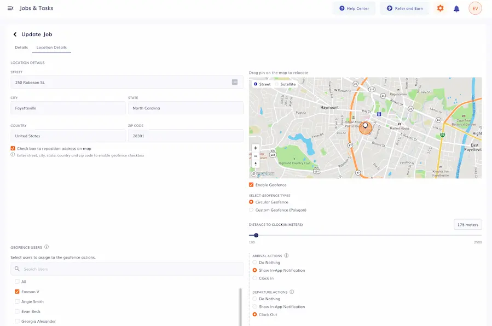Select Satellite map view
Image resolution: width=492 pixels, height=326 pixels.
(x=277, y=84)
